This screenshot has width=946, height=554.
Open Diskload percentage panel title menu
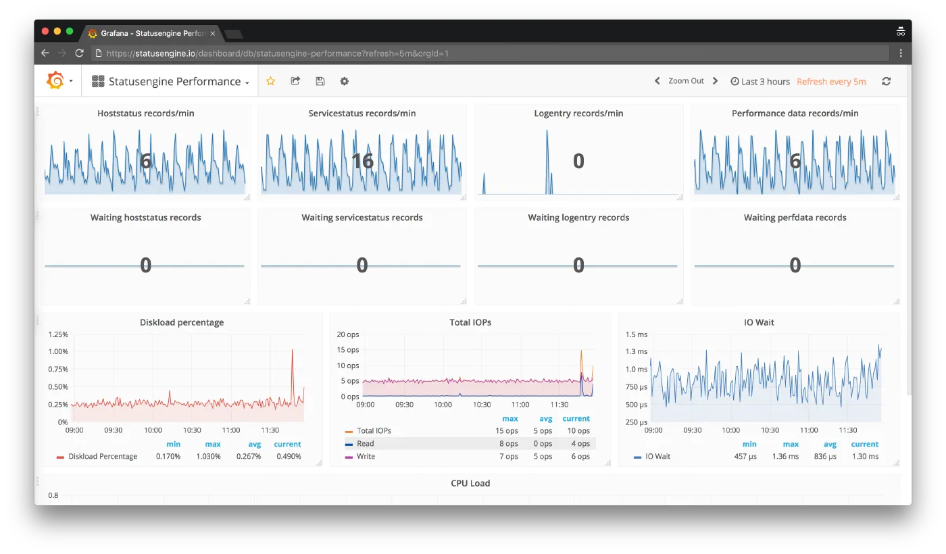point(182,322)
